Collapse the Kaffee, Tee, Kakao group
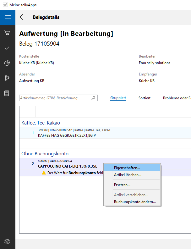The width and height of the screenshot is (191, 249). point(41,123)
